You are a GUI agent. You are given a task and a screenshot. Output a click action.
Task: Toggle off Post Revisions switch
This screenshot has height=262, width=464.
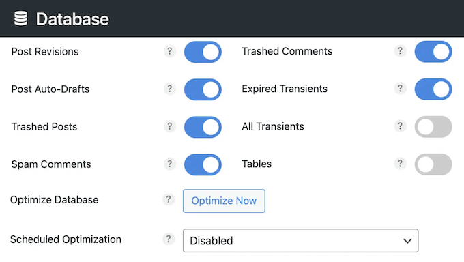(x=203, y=52)
